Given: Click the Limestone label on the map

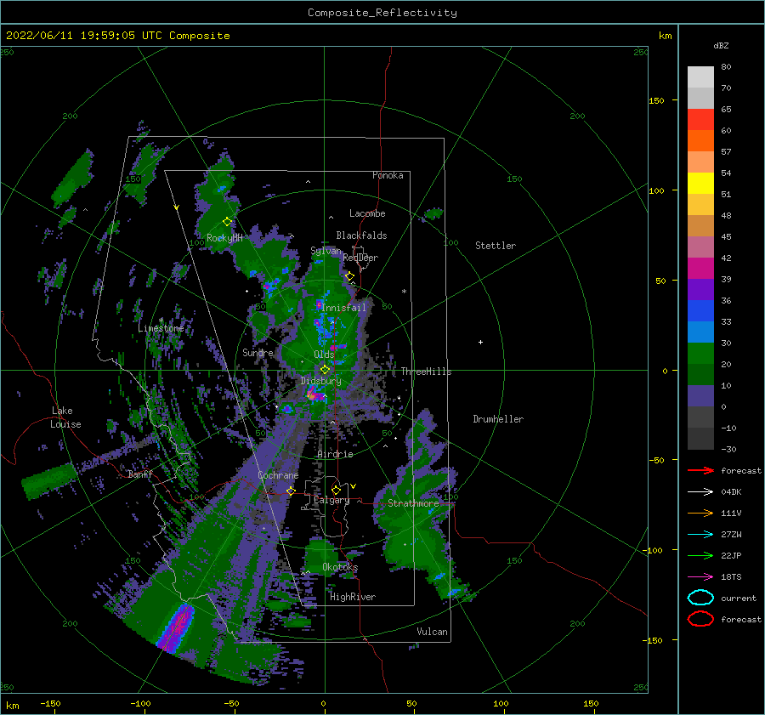Looking at the screenshot, I should tap(161, 328).
